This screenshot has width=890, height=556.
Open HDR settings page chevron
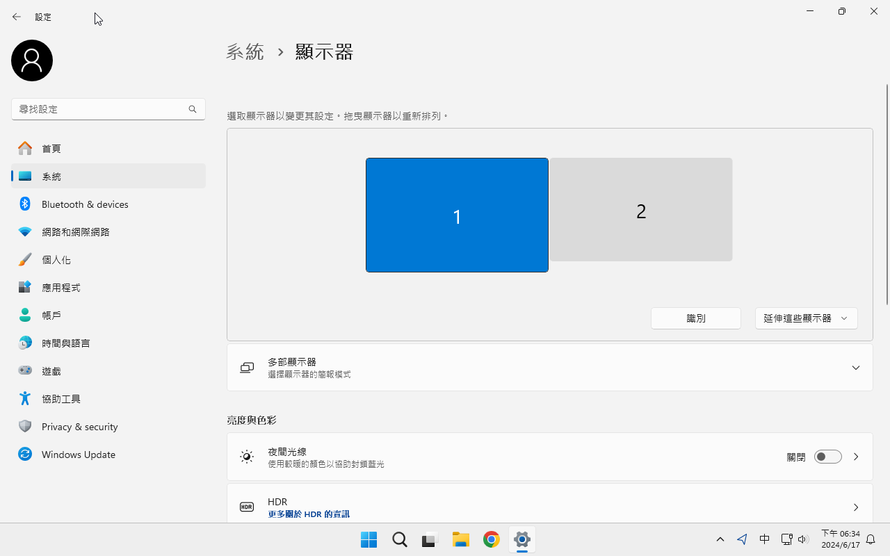[x=856, y=507]
